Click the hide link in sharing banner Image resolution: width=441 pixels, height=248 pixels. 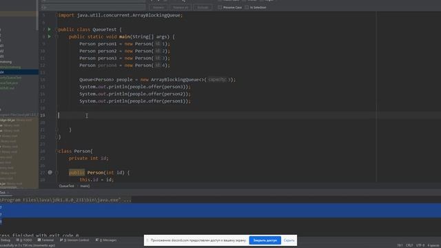point(289,240)
